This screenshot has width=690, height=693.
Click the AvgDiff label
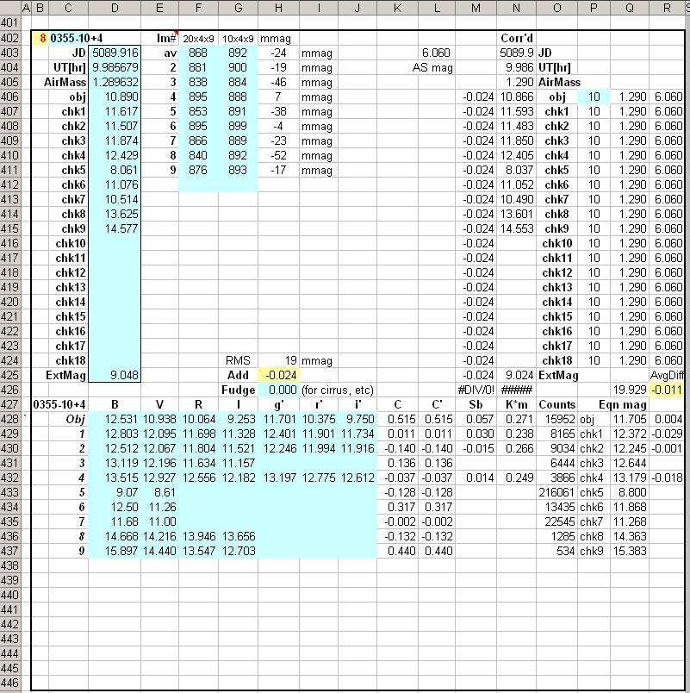(x=667, y=375)
